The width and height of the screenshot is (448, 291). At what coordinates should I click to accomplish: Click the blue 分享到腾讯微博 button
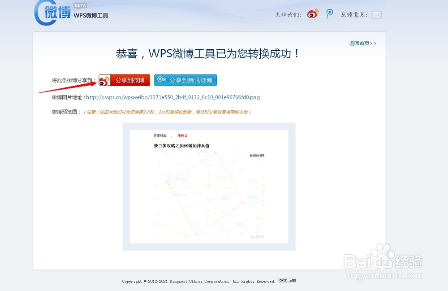point(185,80)
